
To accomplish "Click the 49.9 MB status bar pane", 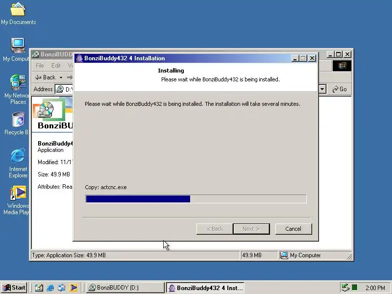I will [259, 255].
